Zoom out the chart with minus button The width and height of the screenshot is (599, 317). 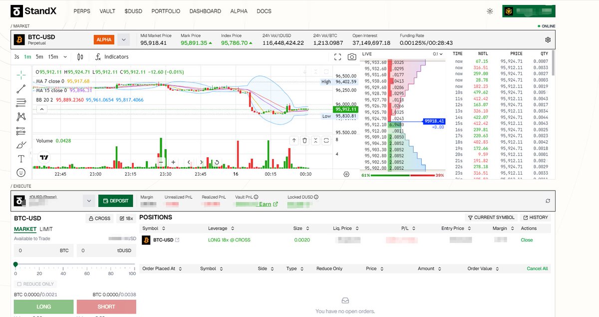[161, 162]
